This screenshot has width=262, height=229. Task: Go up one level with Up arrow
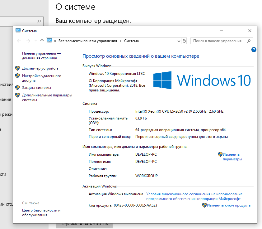coord(42,41)
